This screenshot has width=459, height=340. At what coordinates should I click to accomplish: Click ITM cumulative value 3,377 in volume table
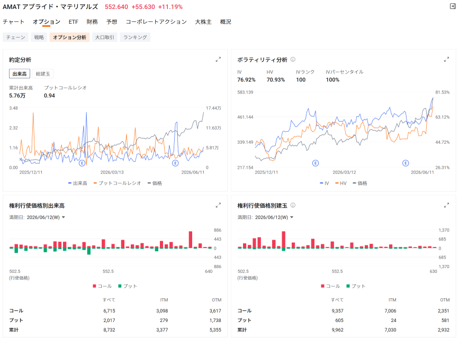point(162,330)
